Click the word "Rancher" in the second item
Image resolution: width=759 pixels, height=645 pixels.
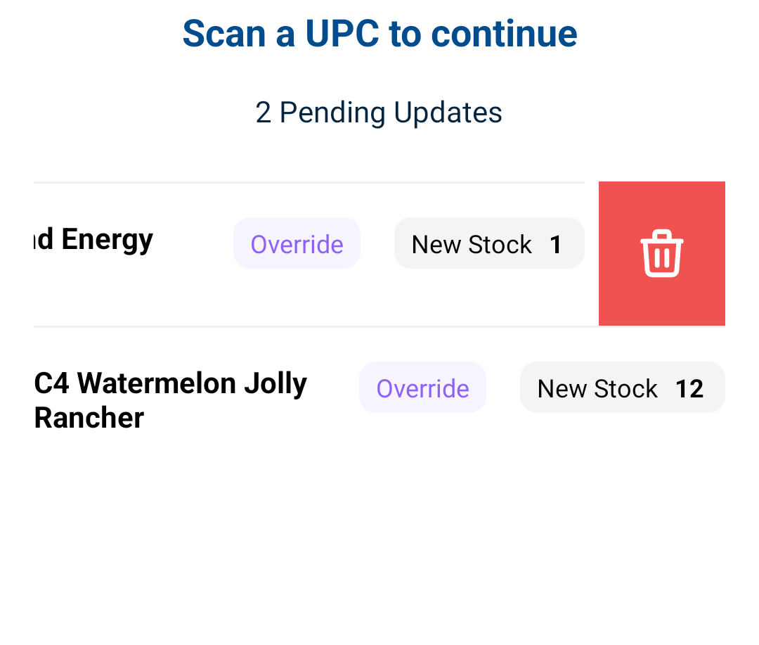click(89, 418)
